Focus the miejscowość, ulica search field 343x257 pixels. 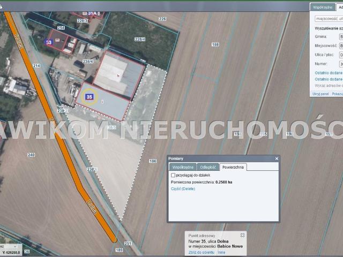coord(329,19)
